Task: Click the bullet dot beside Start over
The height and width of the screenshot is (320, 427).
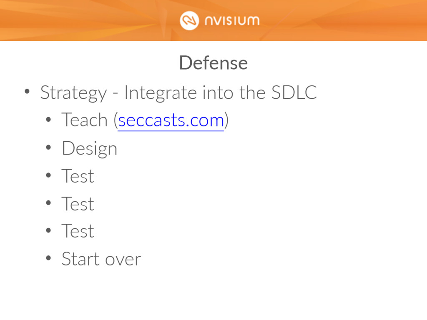Action: tap(48, 258)
